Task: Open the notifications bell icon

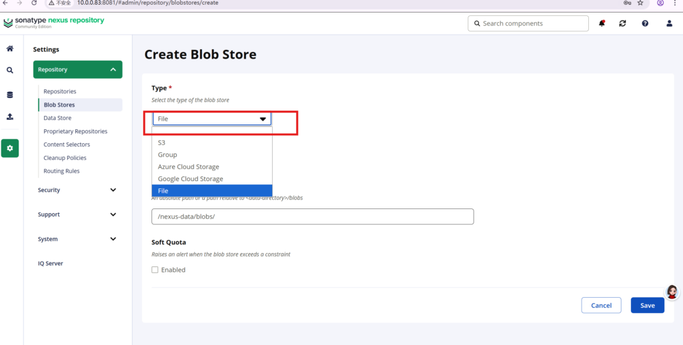Action: [x=602, y=23]
